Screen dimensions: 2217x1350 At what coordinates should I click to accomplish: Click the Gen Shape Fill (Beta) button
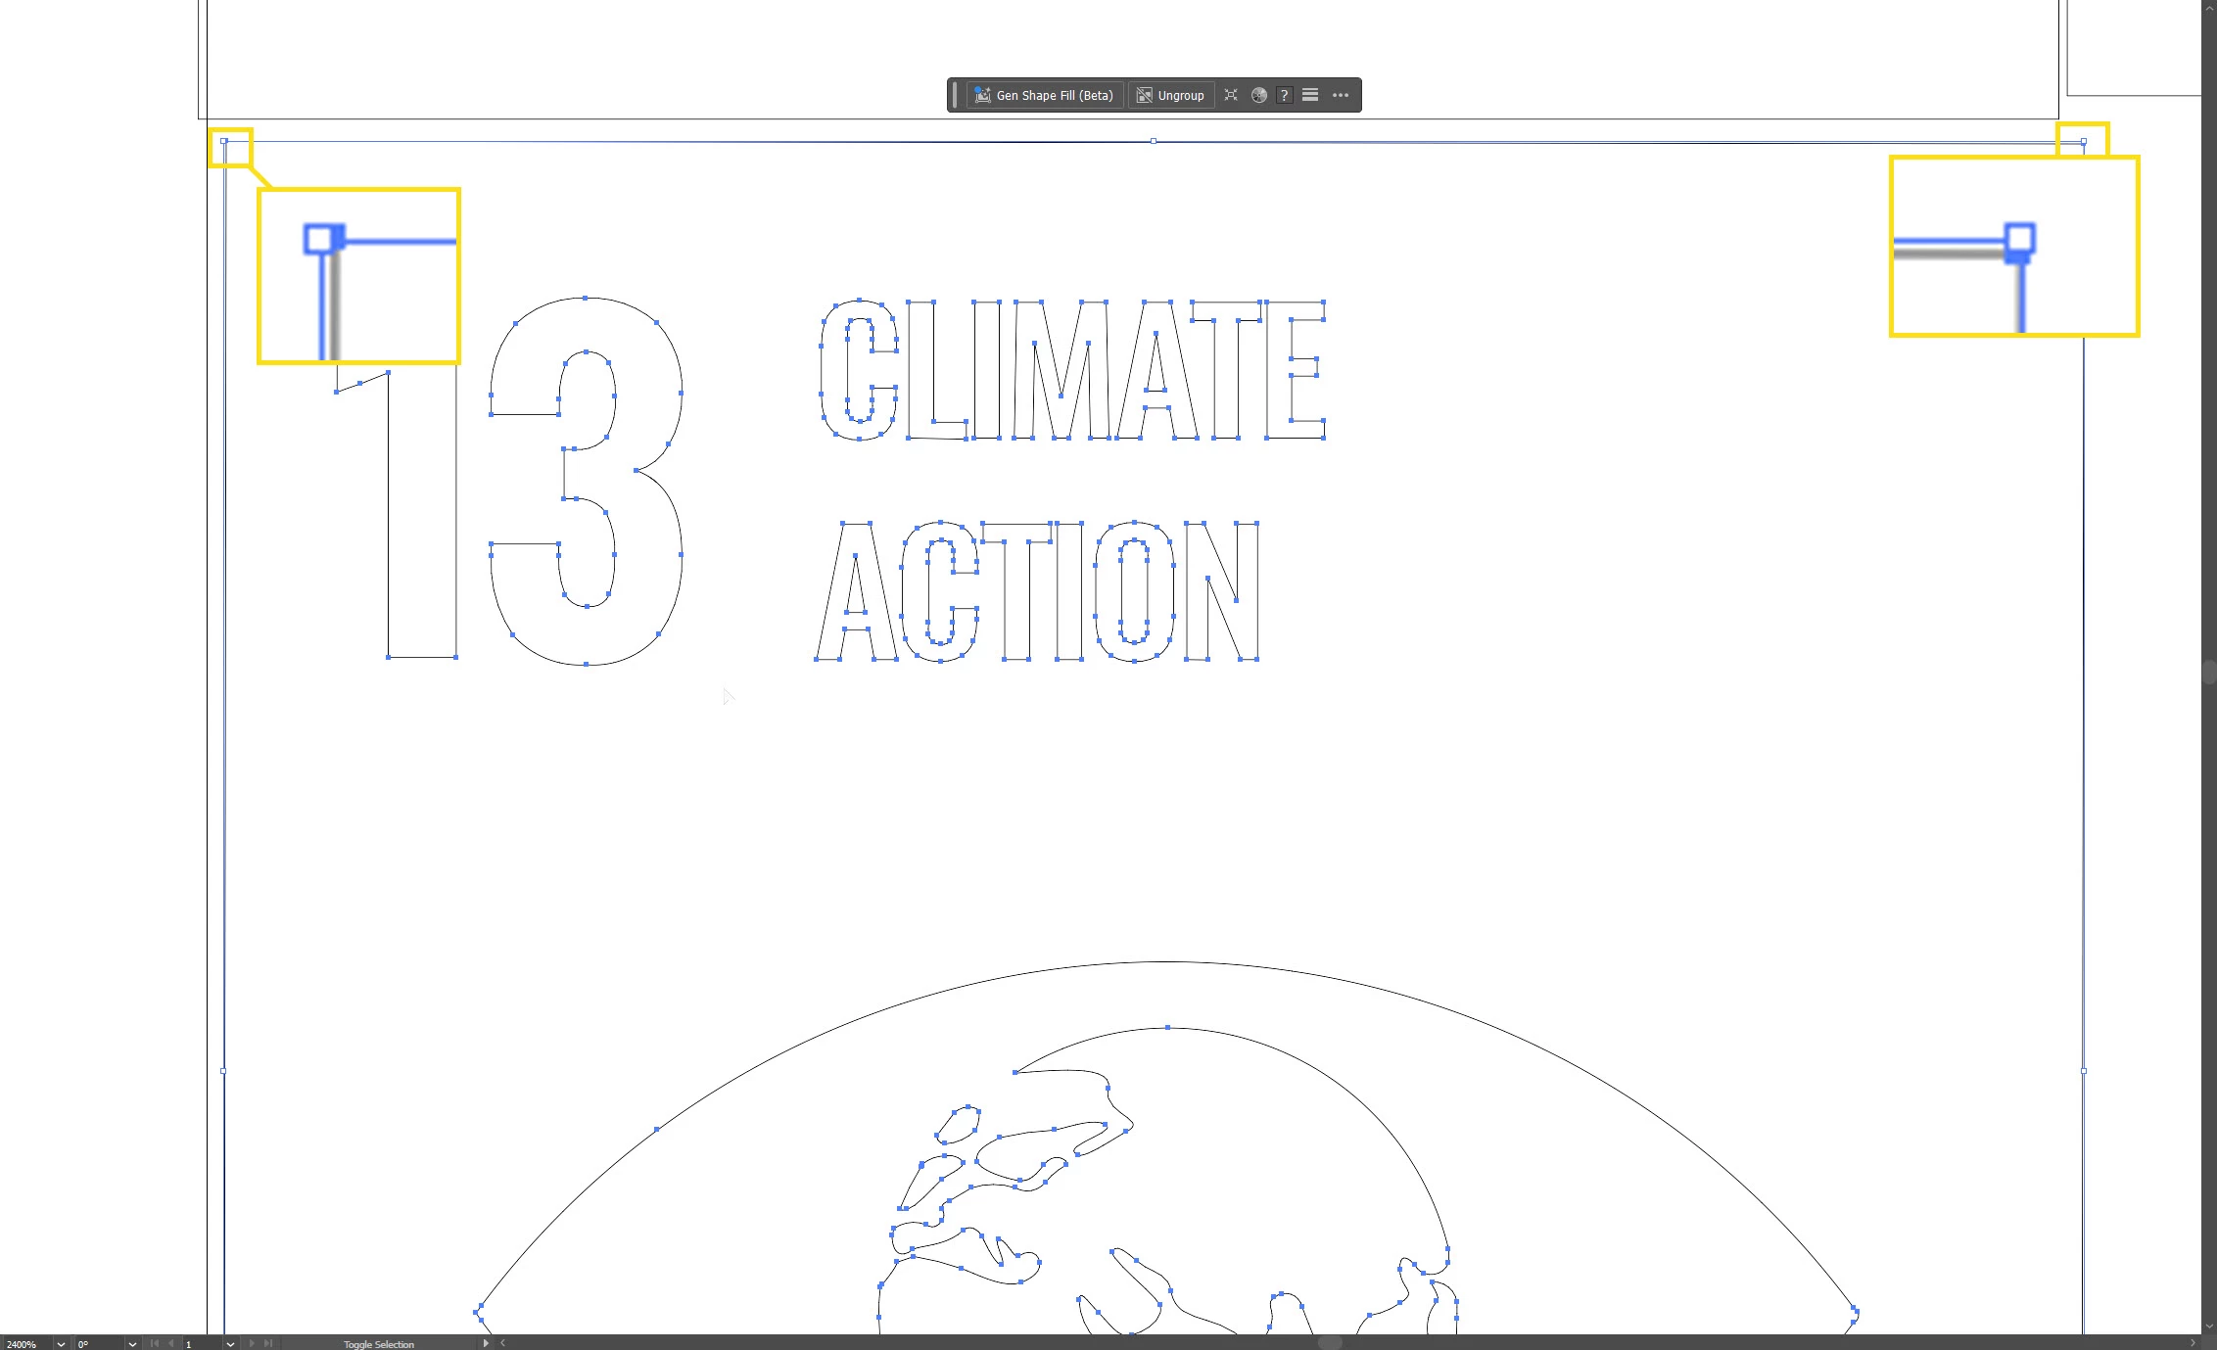1045,95
